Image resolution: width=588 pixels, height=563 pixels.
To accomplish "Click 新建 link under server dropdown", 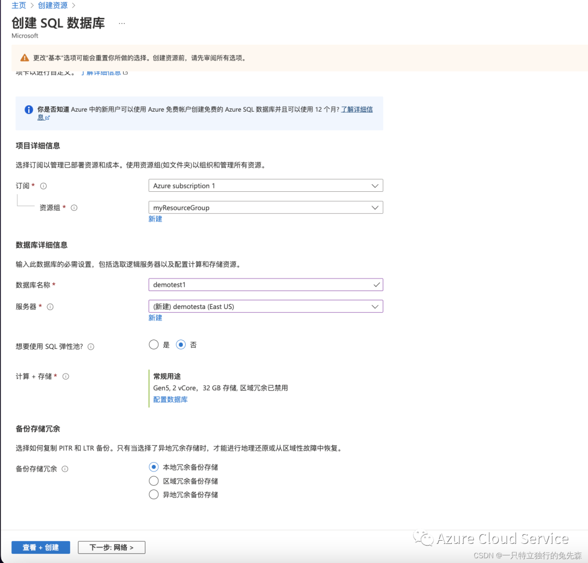I will (x=155, y=318).
